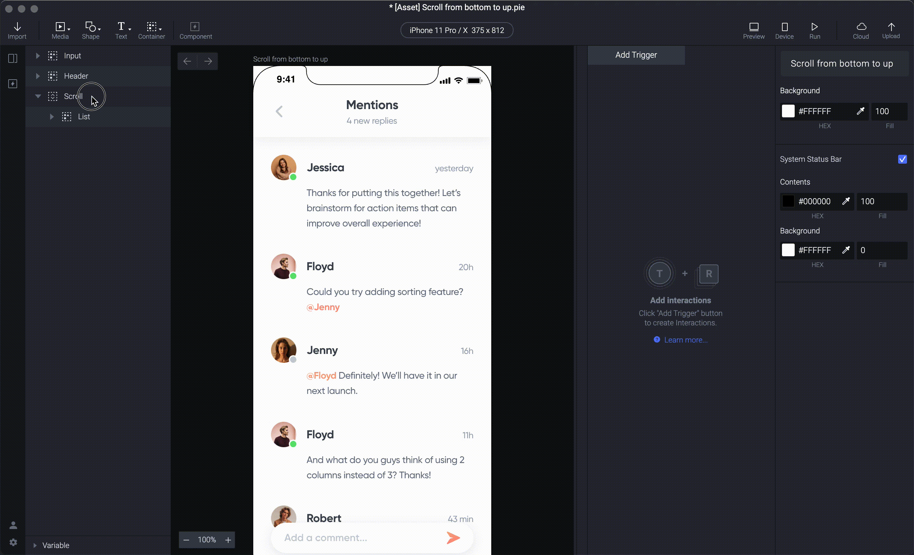Select the Shape tool
The height and width of the screenshot is (555, 914).
pos(90,30)
